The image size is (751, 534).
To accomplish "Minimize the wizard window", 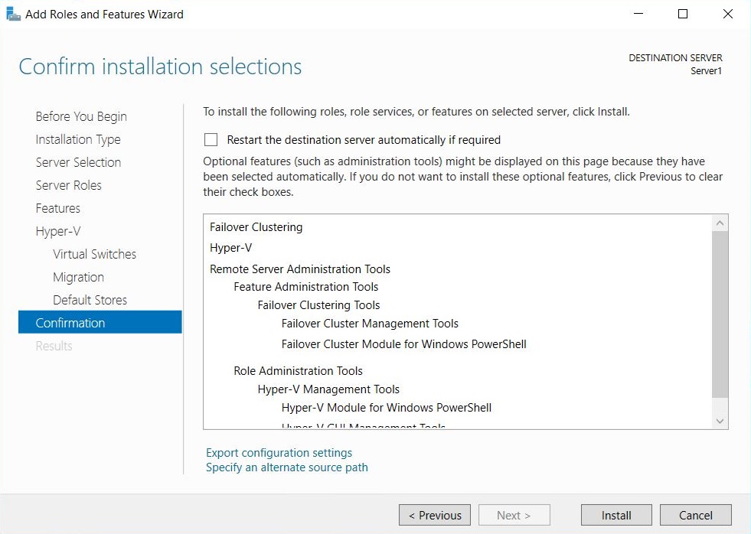I will (x=638, y=14).
